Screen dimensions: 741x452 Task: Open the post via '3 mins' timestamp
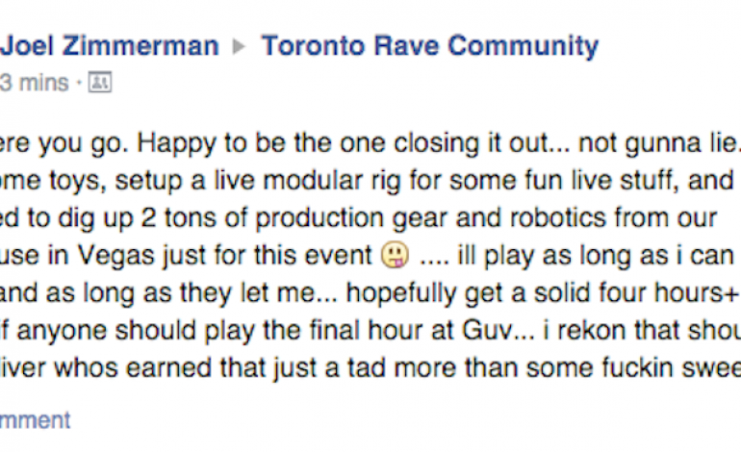pos(35,84)
